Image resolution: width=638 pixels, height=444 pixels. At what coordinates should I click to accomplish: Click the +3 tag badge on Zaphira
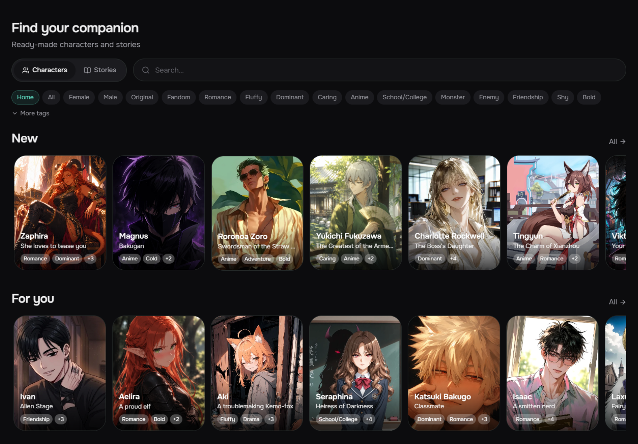91,258
